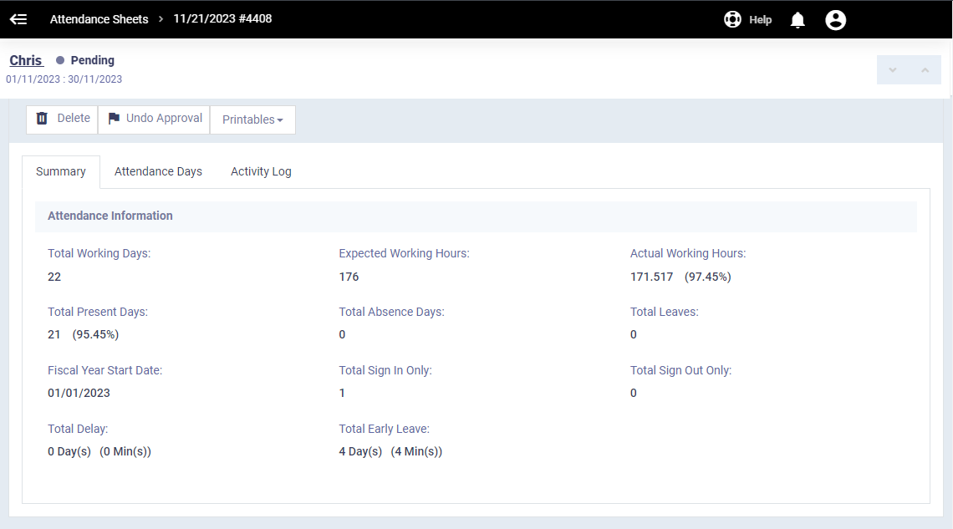The height and width of the screenshot is (529, 953).
Task: Click the flag icon on Undo Approval
Action: [114, 119]
